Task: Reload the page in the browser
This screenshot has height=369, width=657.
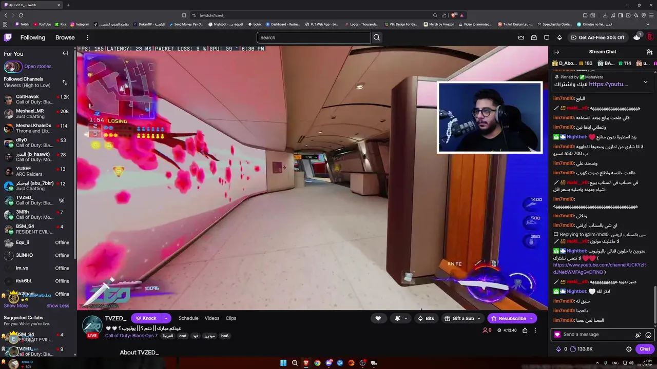Action: point(21,15)
